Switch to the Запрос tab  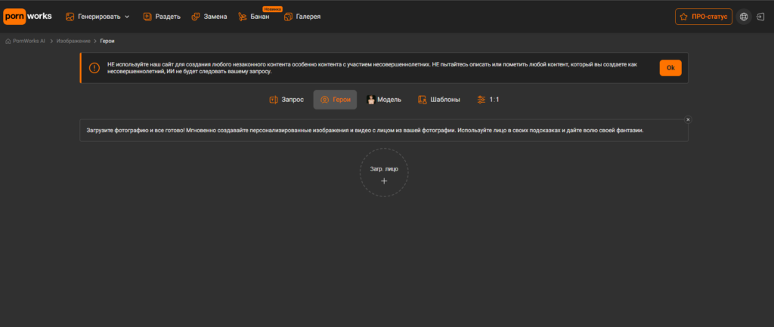[286, 100]
